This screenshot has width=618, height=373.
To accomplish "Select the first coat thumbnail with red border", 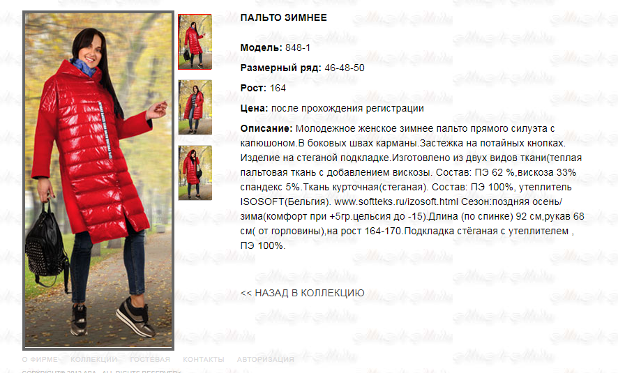I will 195,42.
